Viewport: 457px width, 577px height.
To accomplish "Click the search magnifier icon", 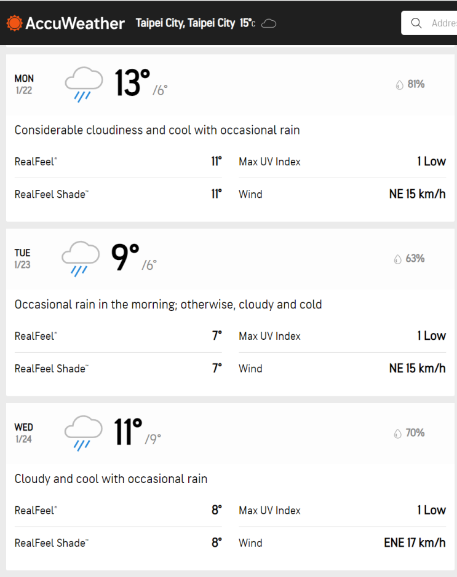I will [x=416, y=23].
